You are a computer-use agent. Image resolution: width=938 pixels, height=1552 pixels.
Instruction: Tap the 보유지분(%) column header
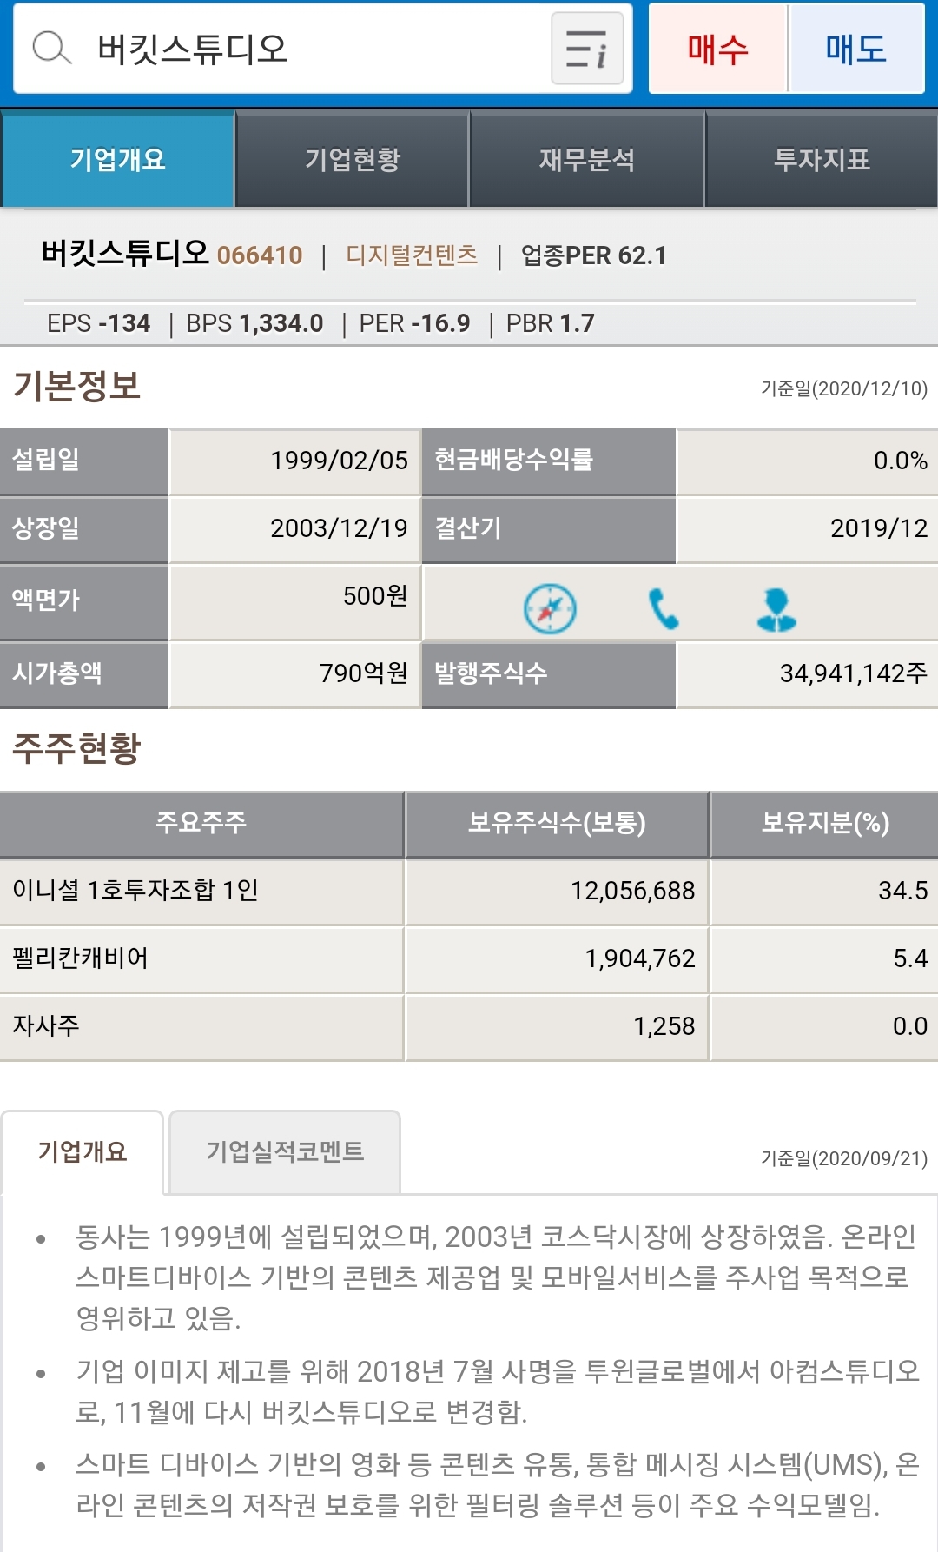825,824
